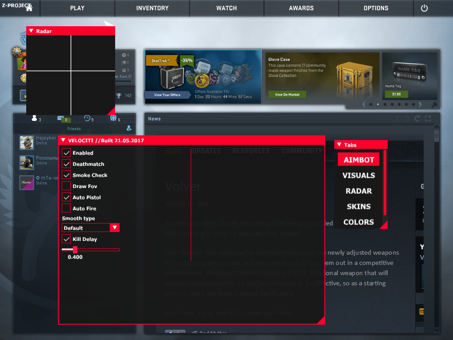Click the View Your Offers button
Image resolution: width=453 pixels, height=340 pixels.
pos(167,95)
